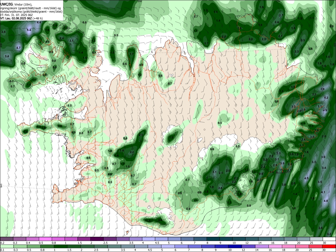The width and height of the screenshot is (336, 252).
Task: Select the white swatch labeled 30 in upper legend row
Action: point(329,239)
